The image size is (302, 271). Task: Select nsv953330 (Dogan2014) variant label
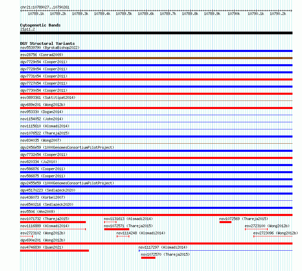click(42, 112)
